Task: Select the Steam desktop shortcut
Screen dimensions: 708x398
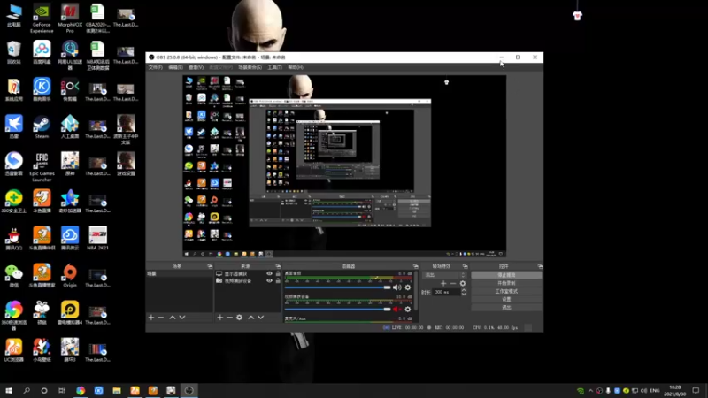Action: point(42,127)
